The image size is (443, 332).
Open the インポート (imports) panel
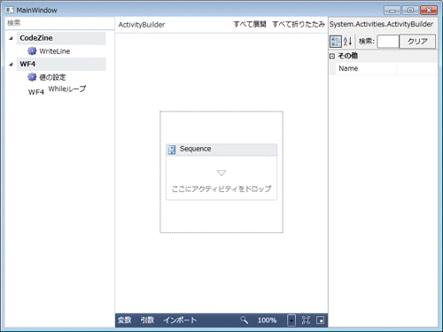click(180, 320)
